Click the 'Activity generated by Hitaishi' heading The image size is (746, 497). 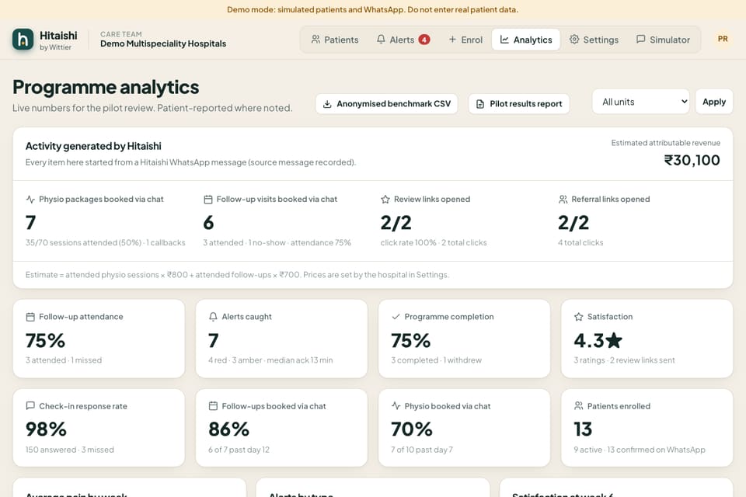93,146
